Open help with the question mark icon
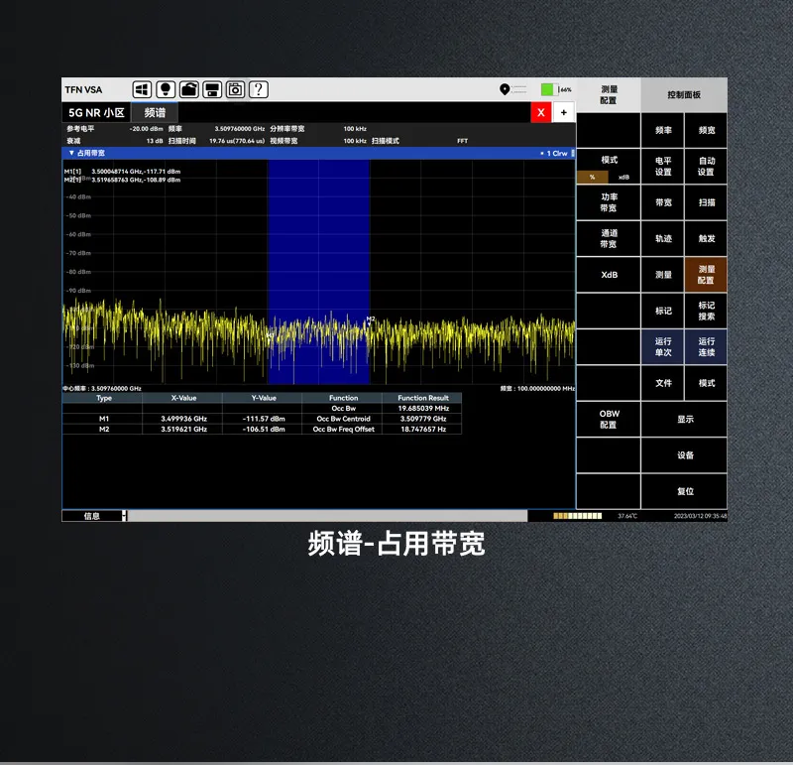793x765 pixels. [259, 90]
